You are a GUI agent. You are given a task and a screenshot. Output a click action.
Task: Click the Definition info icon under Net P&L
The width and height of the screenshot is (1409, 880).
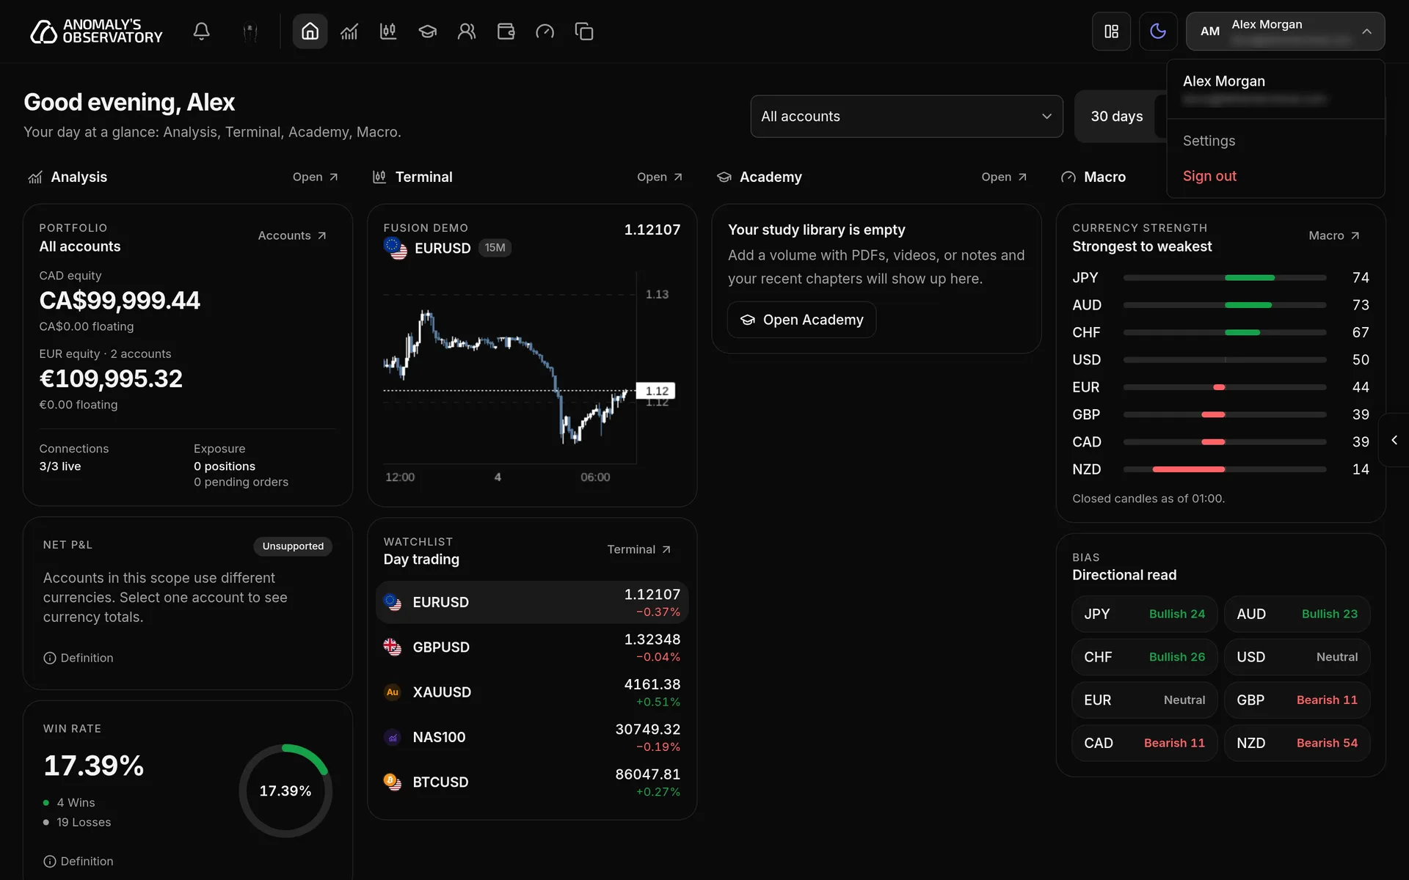click(x=50, y=658)
